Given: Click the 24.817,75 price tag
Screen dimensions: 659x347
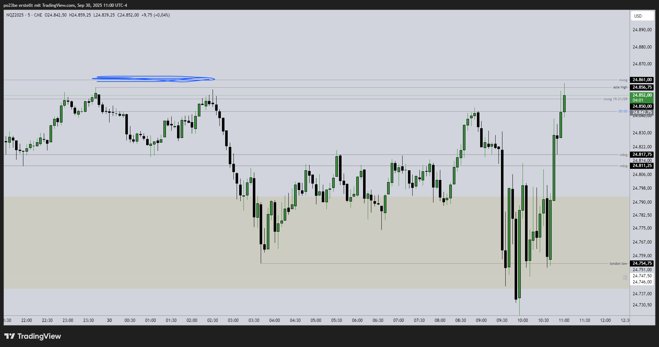Looking at the screenshot, I should tap(642, 154).
